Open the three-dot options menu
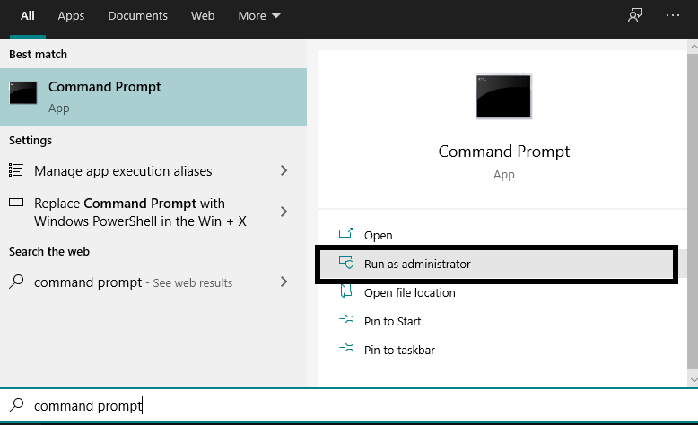This screenshot has height=425, width=698. 673,16
